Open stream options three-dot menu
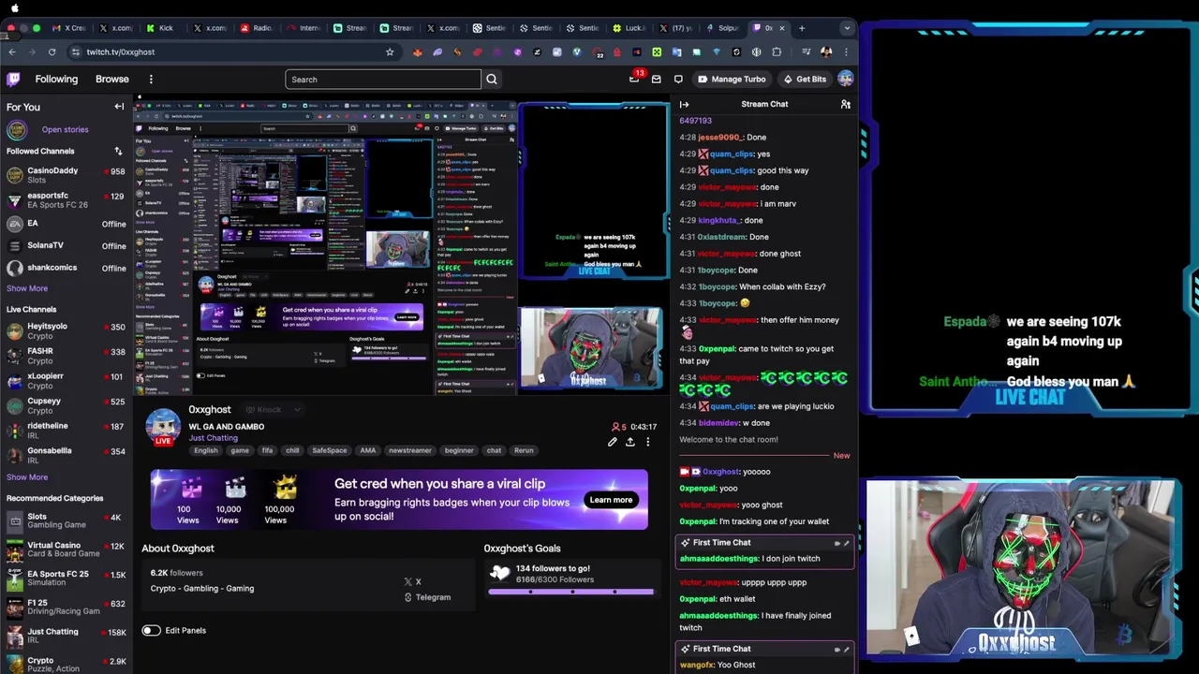Image resolution: width=1199 pixels, height=674 pixels. pos(647,442)
